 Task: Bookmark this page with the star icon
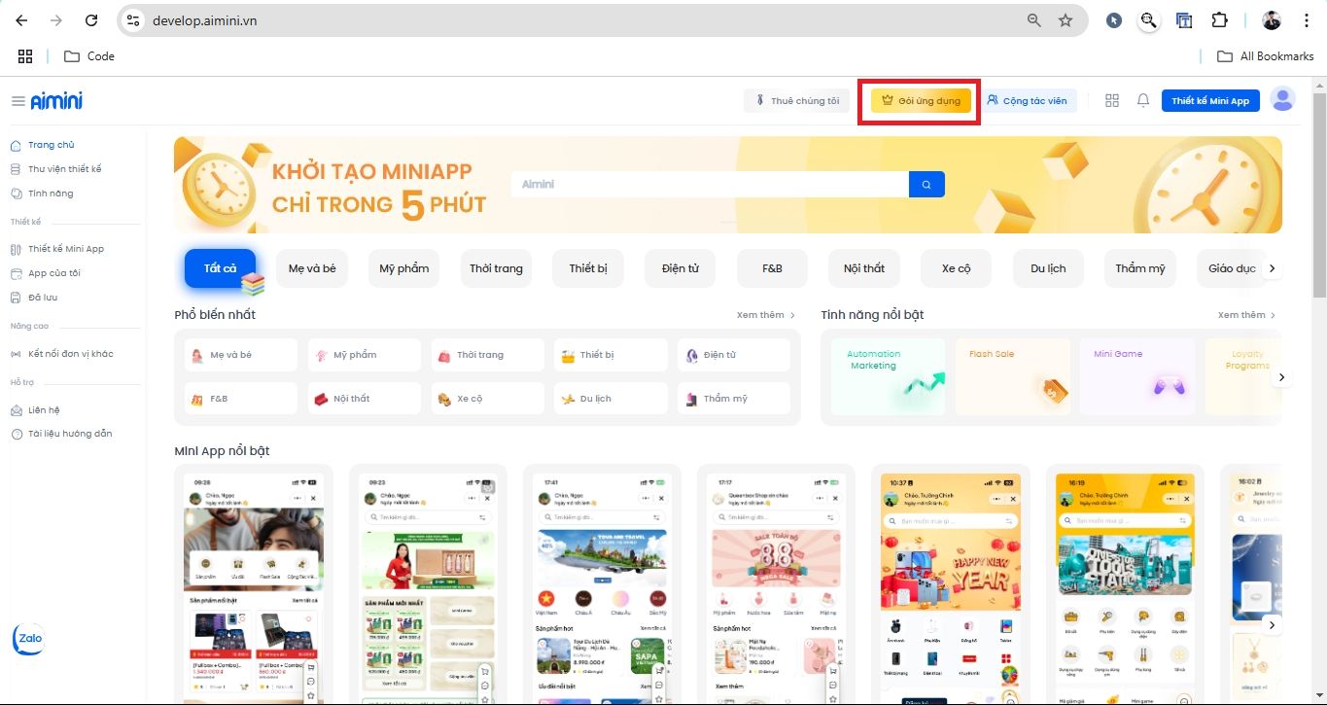click(1065, 20)
